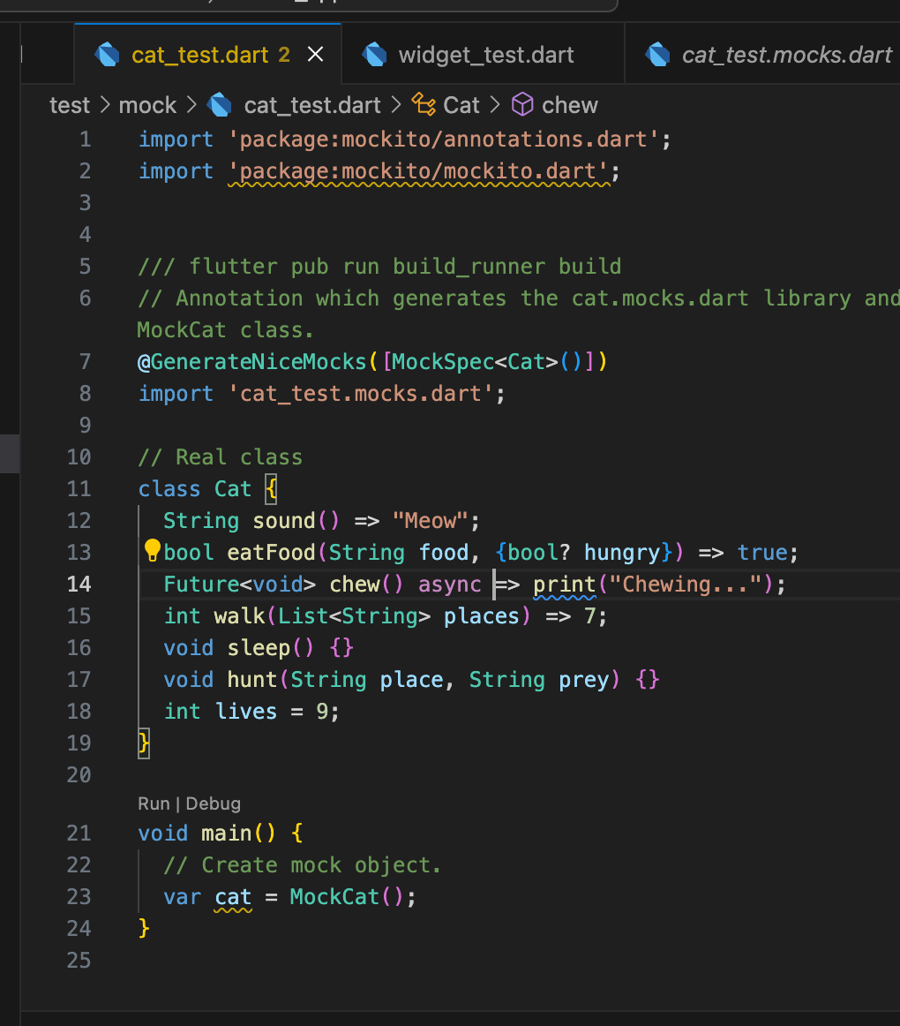Select the chew method breadcrumb
This screenshot has width=900, height=1026.
(570, 105)
